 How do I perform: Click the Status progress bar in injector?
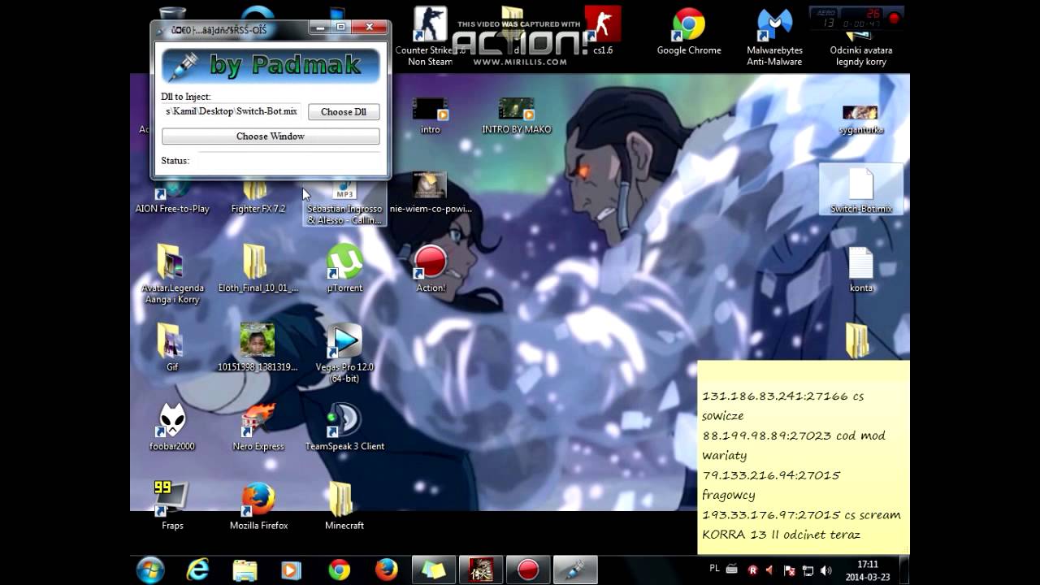pos(289,161)
